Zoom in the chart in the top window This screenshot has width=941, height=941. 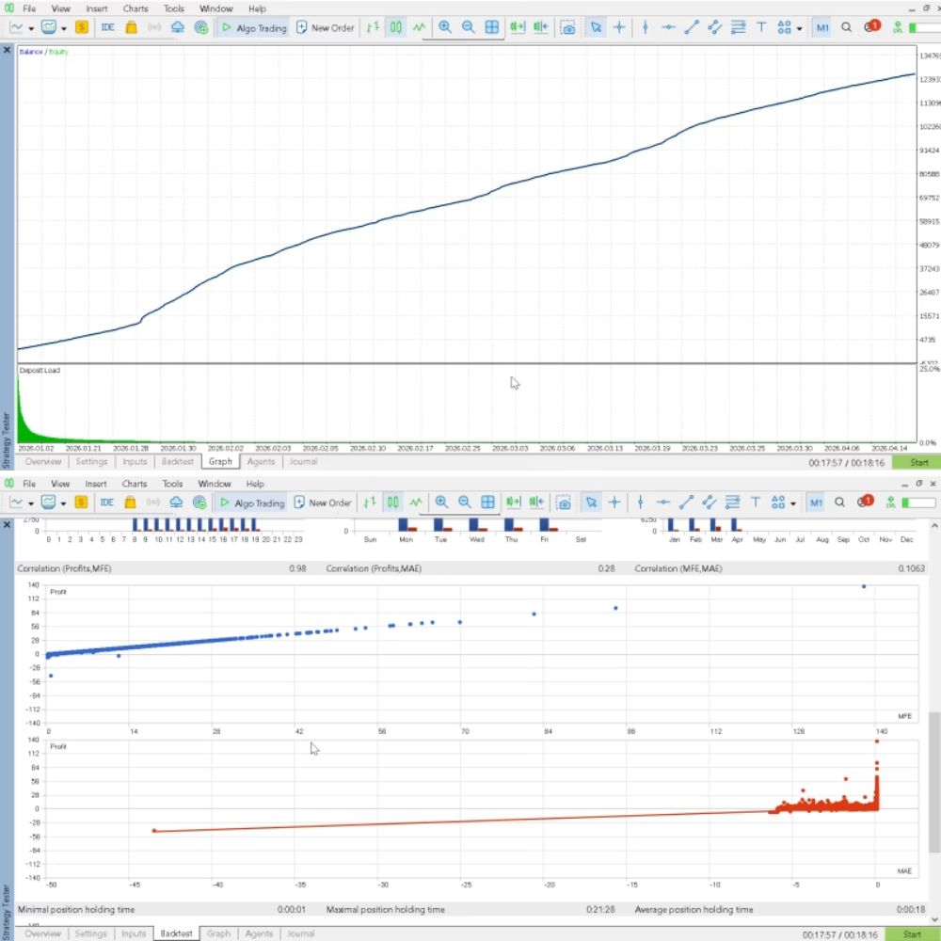point(445,27)
